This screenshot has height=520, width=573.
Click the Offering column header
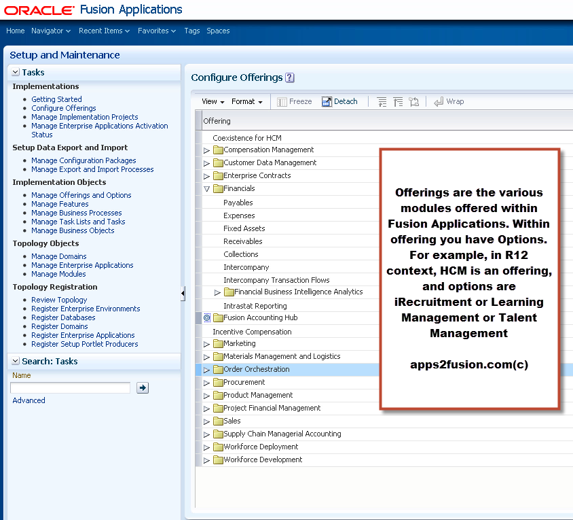[x=388, y=121]
